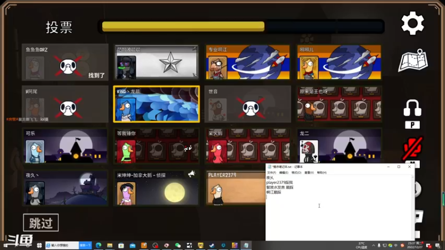Open Task View icon on taskbar
The image size is (445, 250).
(x=39, y=245)
